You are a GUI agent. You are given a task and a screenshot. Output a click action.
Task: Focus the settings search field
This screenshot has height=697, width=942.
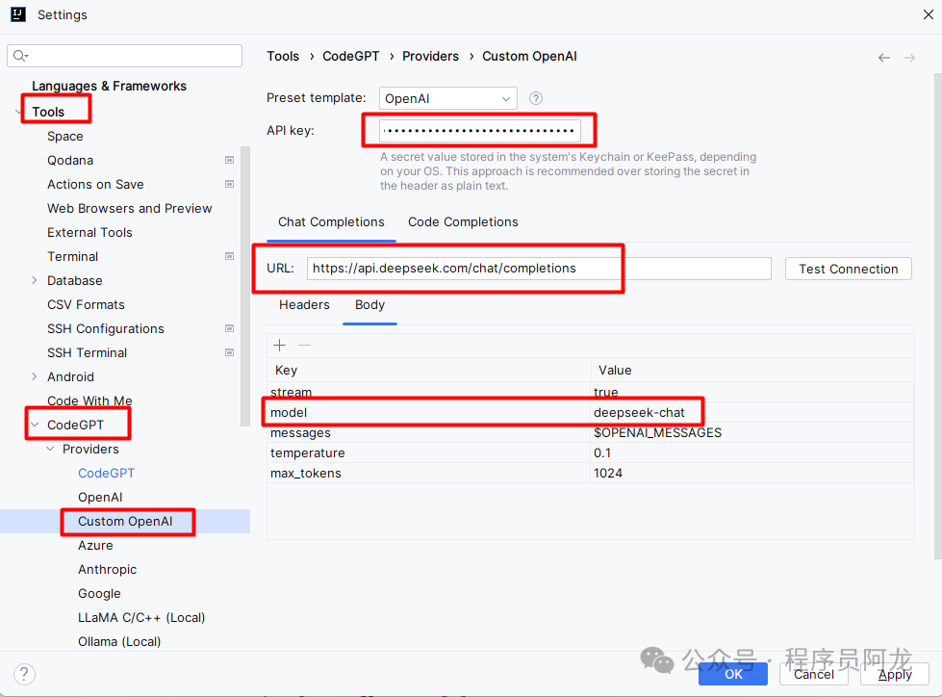(124, 56)
